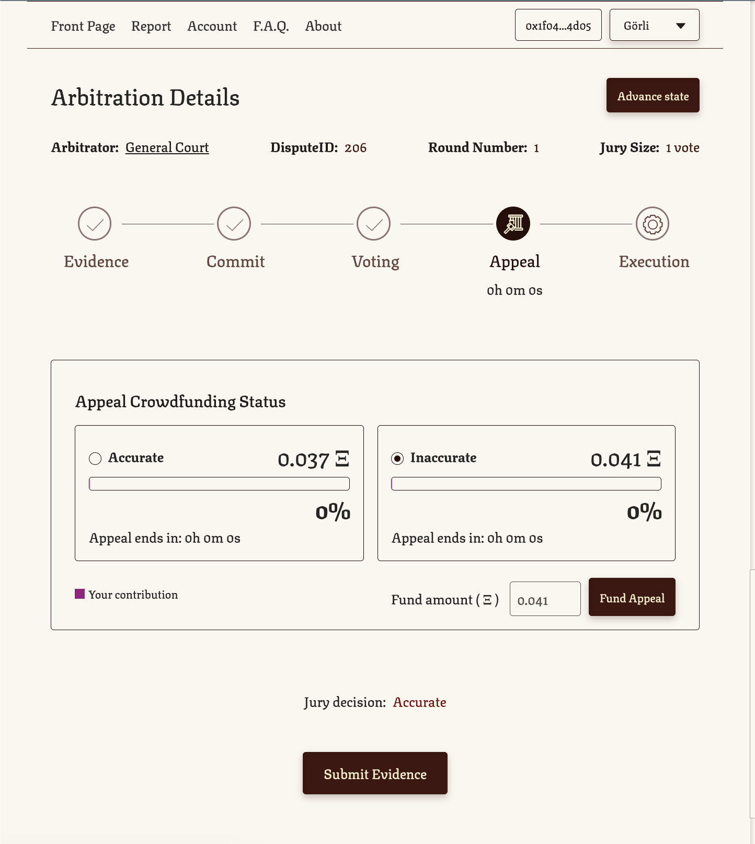The width and height of the screenshot is (755, 844).
Task: Switch to the Account page
Action: [212, 26]
